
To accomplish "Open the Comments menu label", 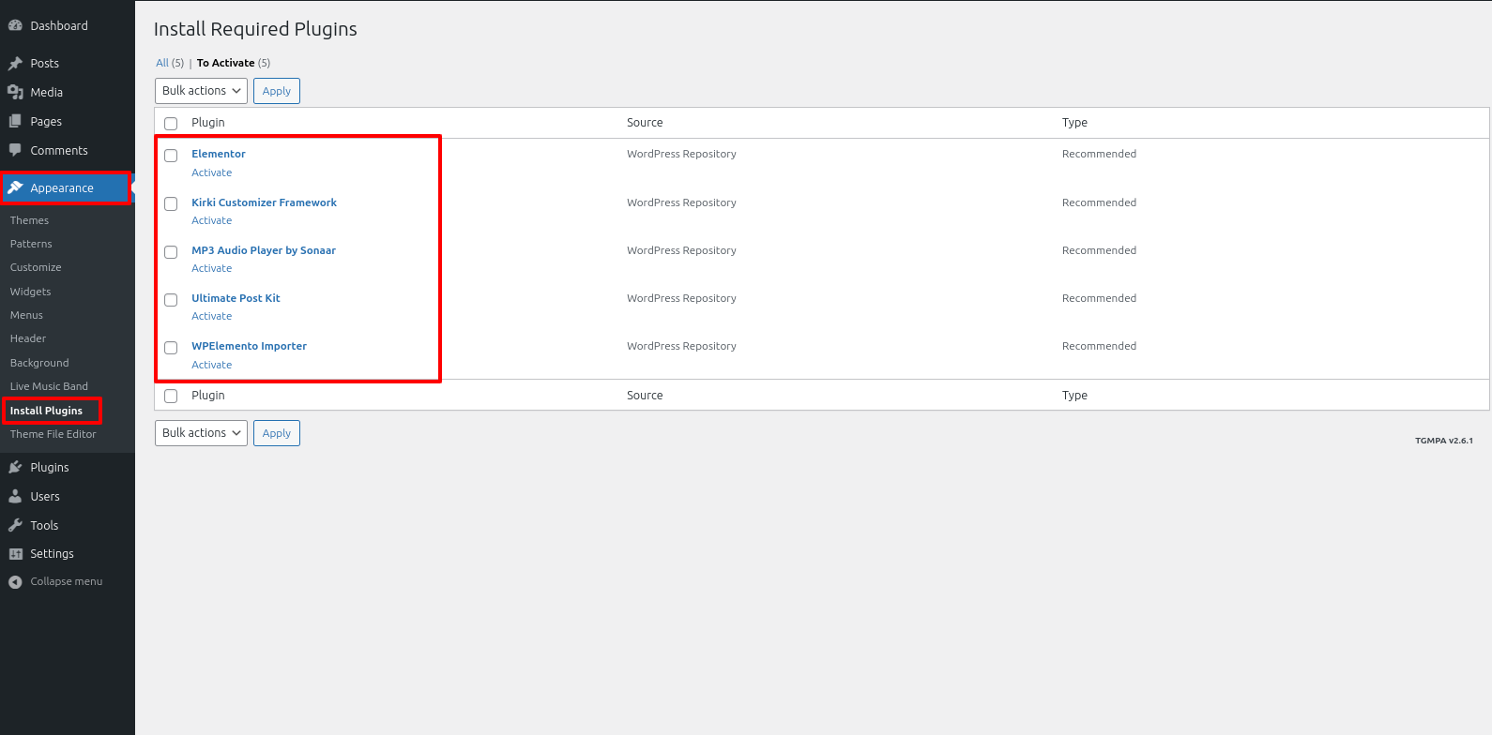I will pyautogui.click(x=59, y=150).
